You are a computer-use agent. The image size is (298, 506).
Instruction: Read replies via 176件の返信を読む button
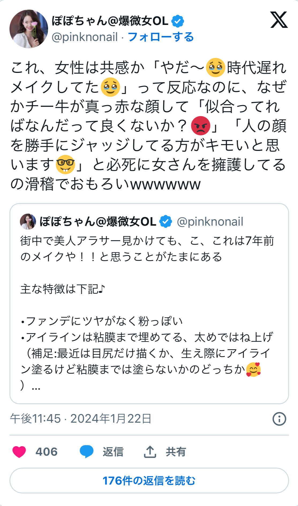coord(149,481)
